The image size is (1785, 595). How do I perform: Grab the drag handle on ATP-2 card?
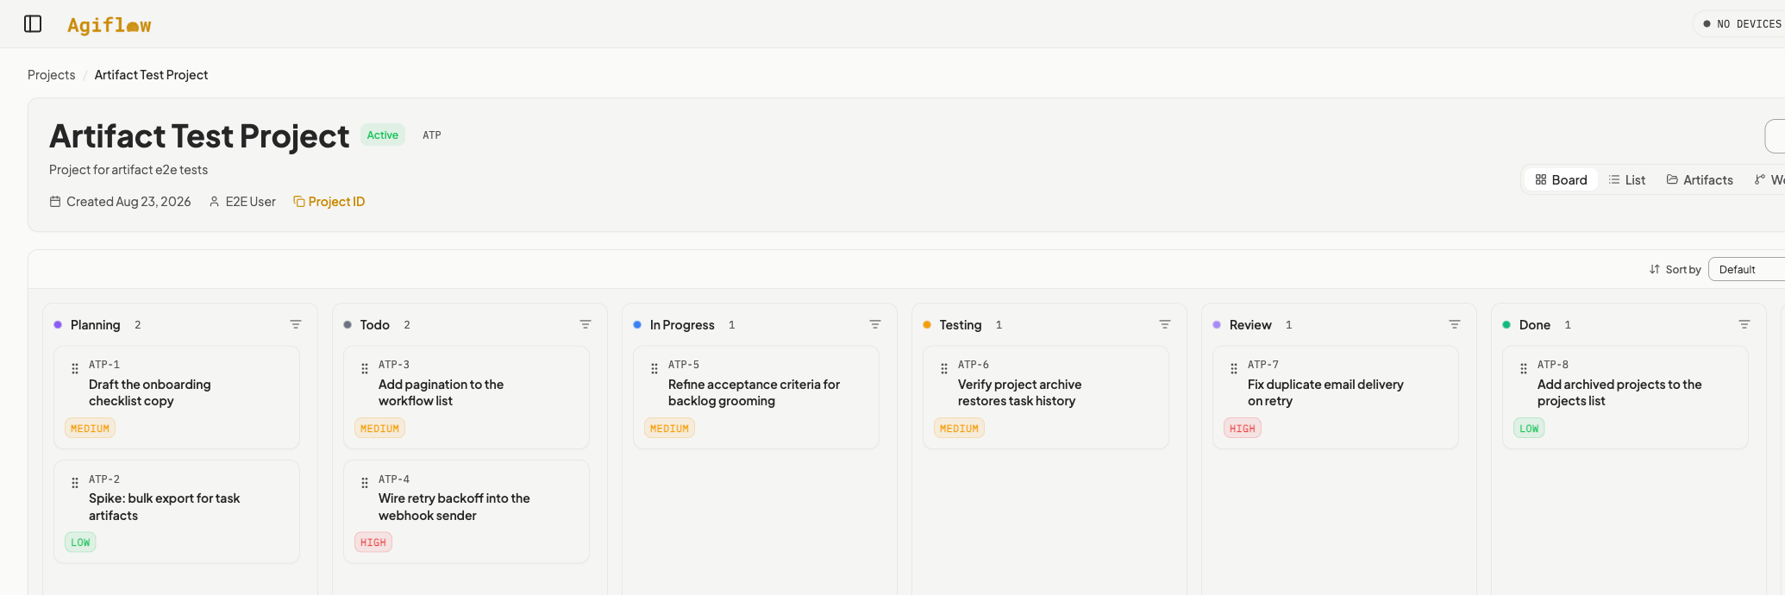[x=75, y=483]
